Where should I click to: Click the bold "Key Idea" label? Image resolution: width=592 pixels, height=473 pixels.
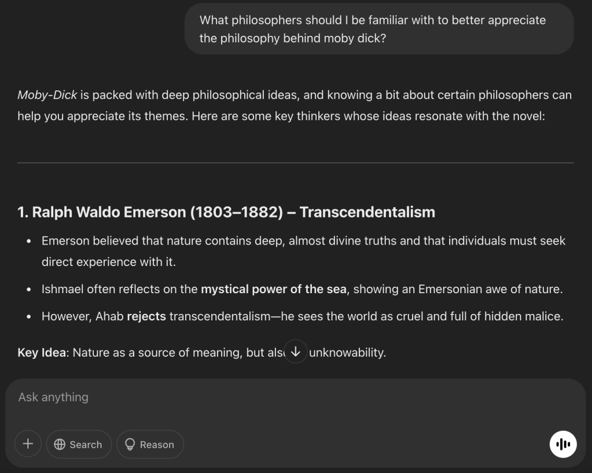[42, 352]
